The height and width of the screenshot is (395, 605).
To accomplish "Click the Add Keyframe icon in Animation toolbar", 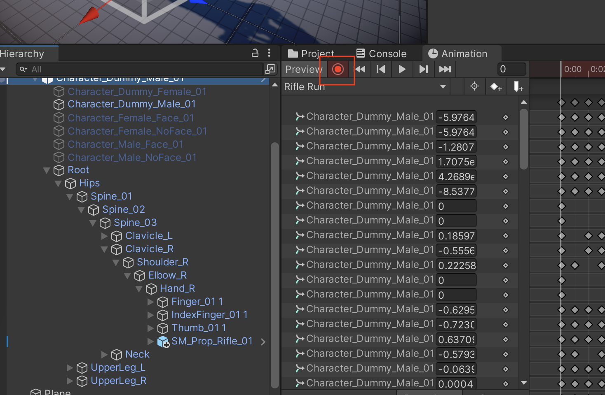I will [x=496, y=86].
